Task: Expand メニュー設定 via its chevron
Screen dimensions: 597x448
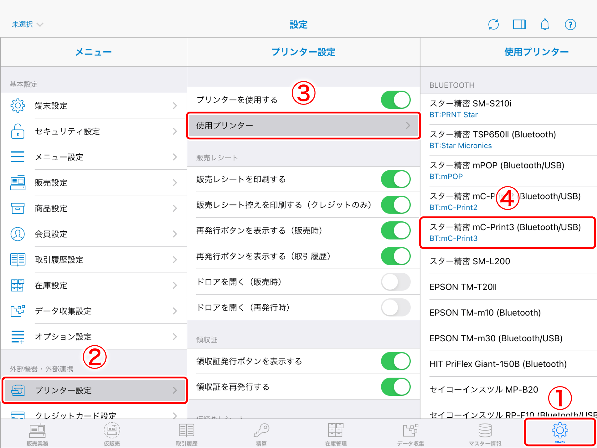Action: tap(175, 157)
